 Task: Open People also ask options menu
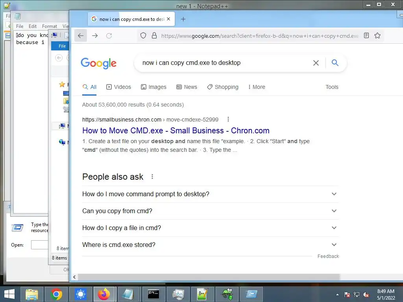[152, 177]
